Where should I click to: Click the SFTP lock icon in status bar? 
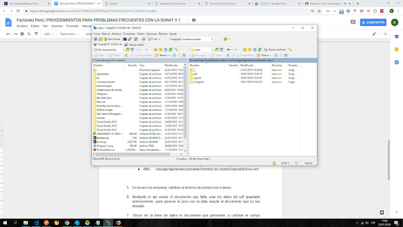[274, 163]
